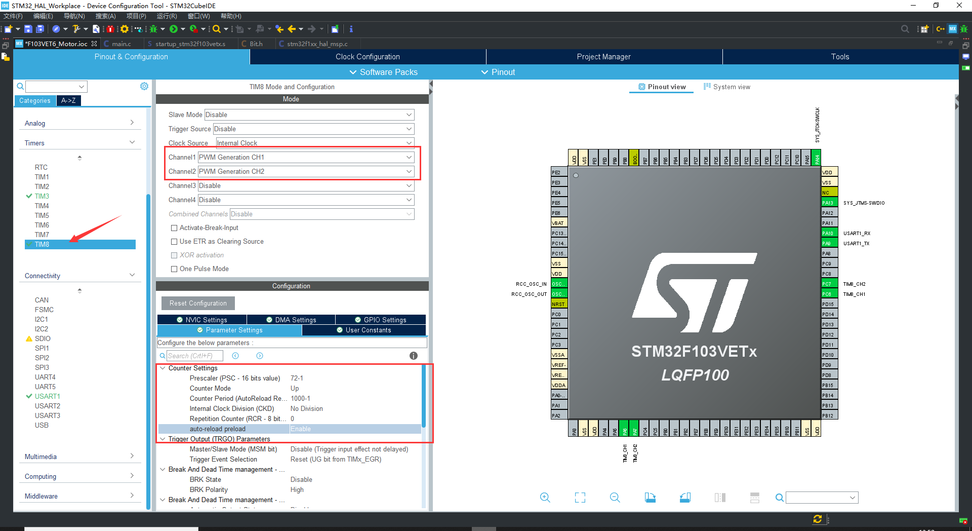This screenshot has width=972, height=531.
Task: Click the New file icon in the toolbar
Action: click(9, 29)
